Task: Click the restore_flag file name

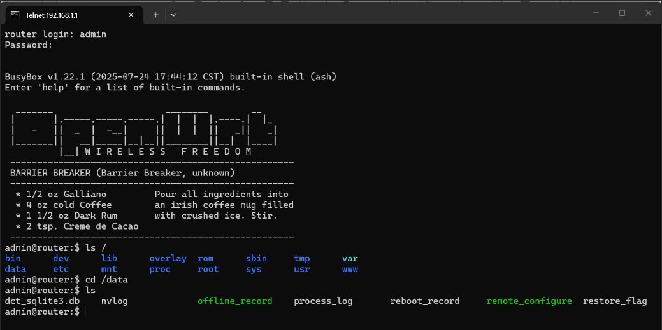Action: click(614, 301)
